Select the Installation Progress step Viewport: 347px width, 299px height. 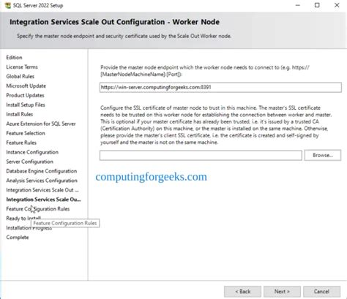pyautogui.click(x=29, y=228)
